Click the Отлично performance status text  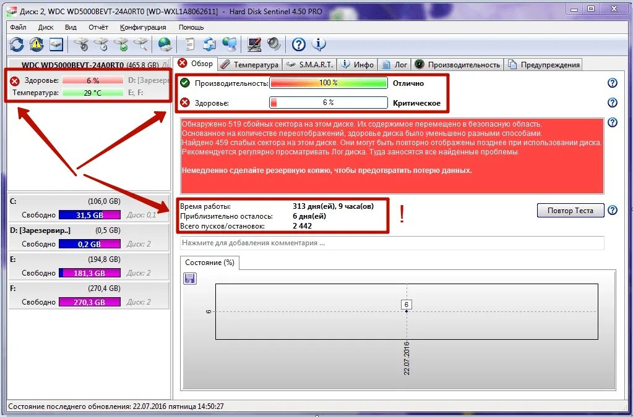coord(408,83)
